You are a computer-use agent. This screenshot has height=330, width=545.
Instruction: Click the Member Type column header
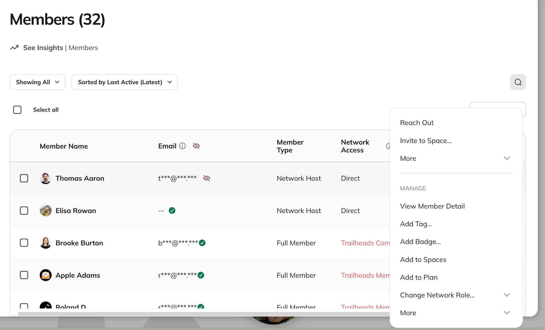tap(290, 146)
